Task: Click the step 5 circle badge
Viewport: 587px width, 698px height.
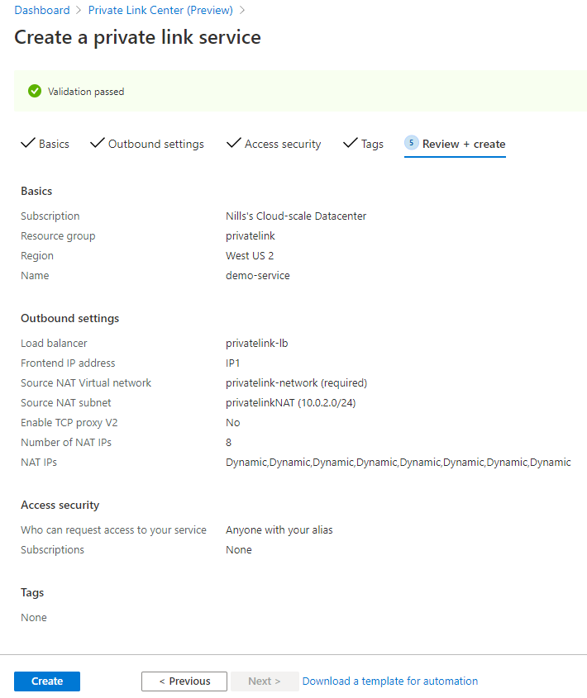Action: [x=411, y=143]
